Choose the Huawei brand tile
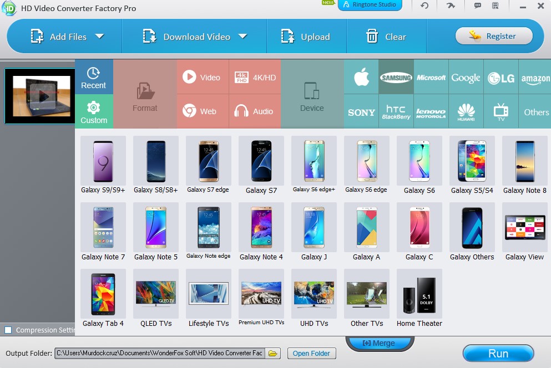 pos(466,111)
